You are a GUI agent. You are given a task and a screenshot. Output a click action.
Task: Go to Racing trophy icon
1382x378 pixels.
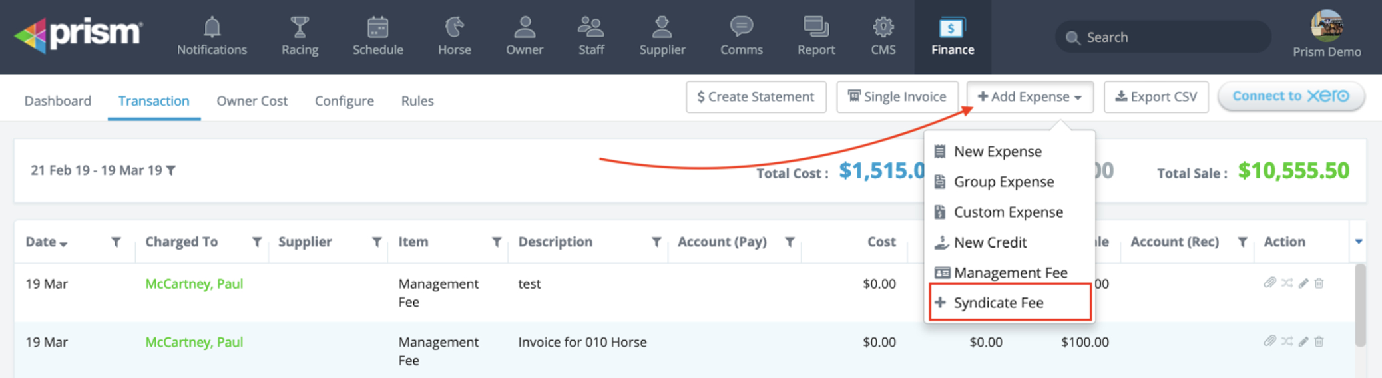(x=300, y=28)
